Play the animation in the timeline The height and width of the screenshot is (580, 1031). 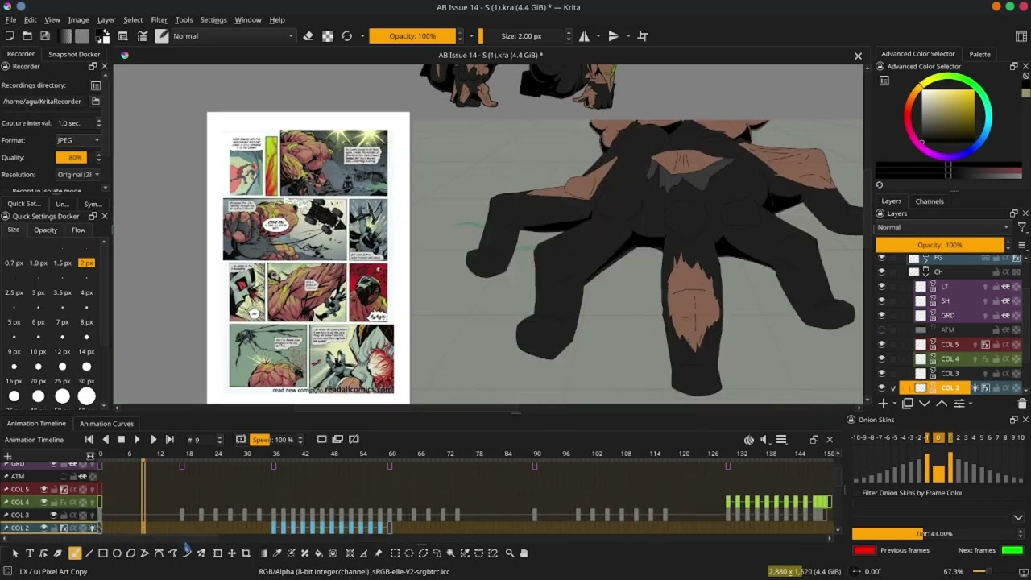coord(137,440)
